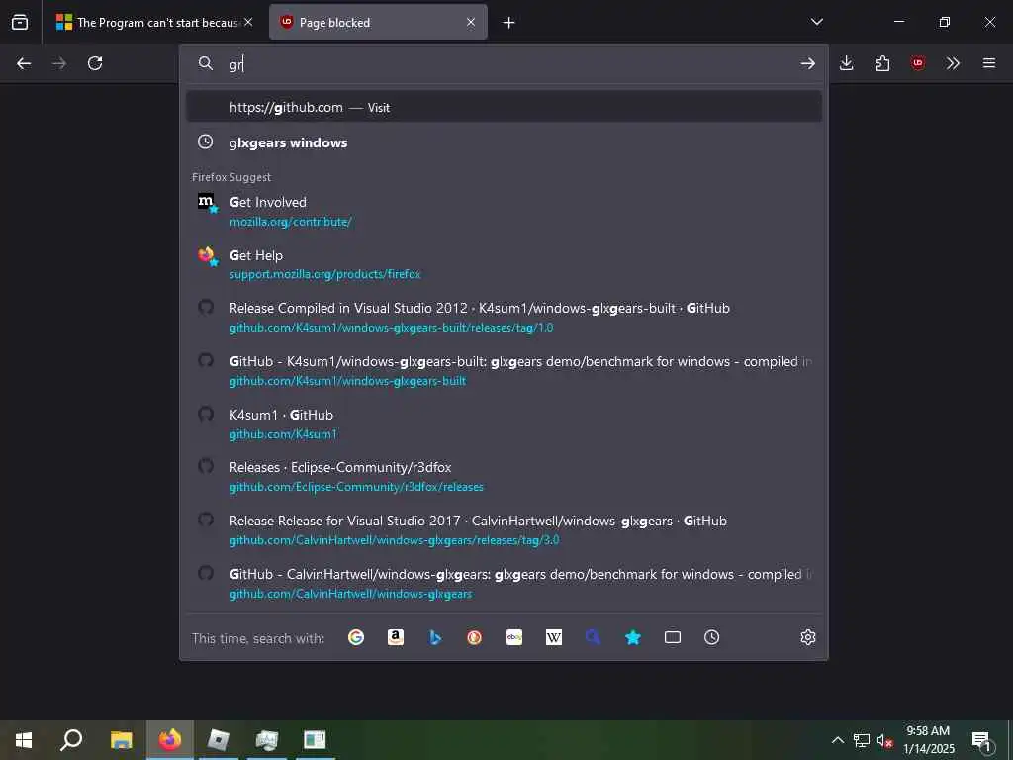
Task: Open CalvinHartwell/windows-glxgears repository suggestion
Action: coord(504,584)
